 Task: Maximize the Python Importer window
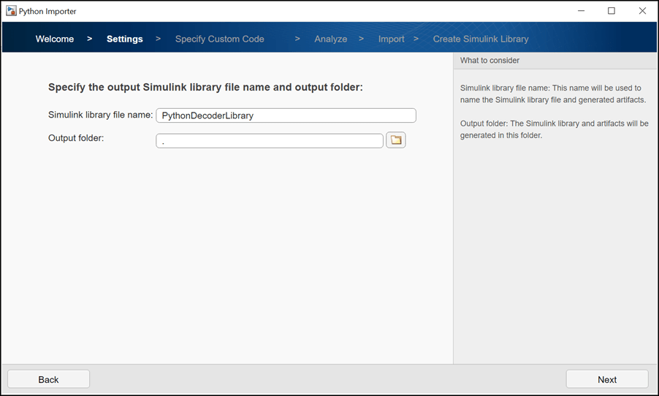pos(612,11)
